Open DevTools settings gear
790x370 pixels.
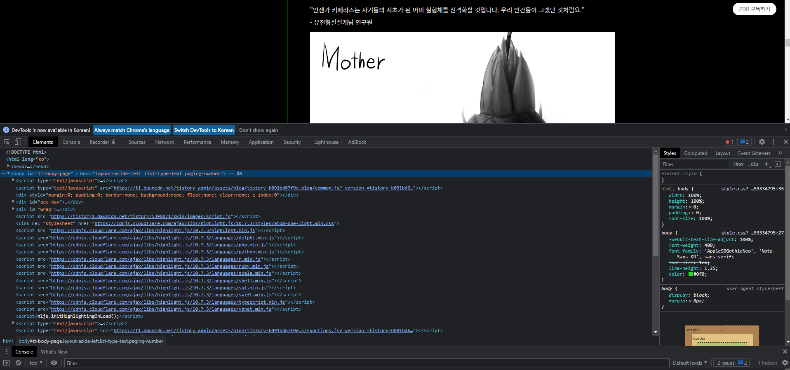(x=762, y=142)
